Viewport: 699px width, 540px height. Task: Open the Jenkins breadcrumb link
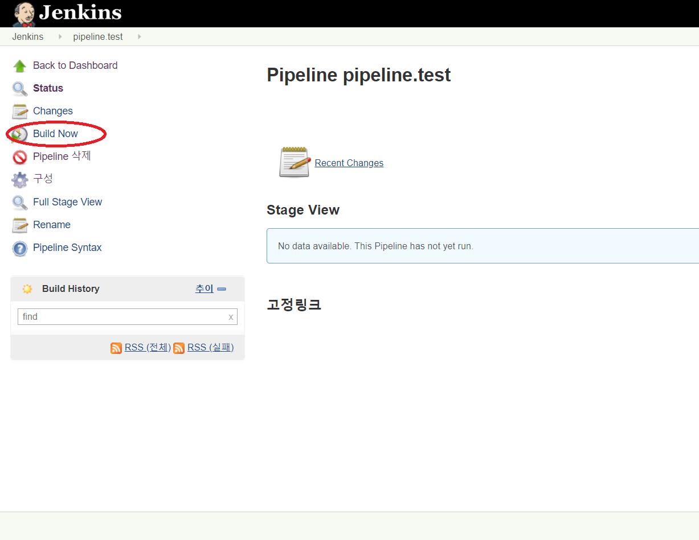pyautogui.click(x=28, y=36)
